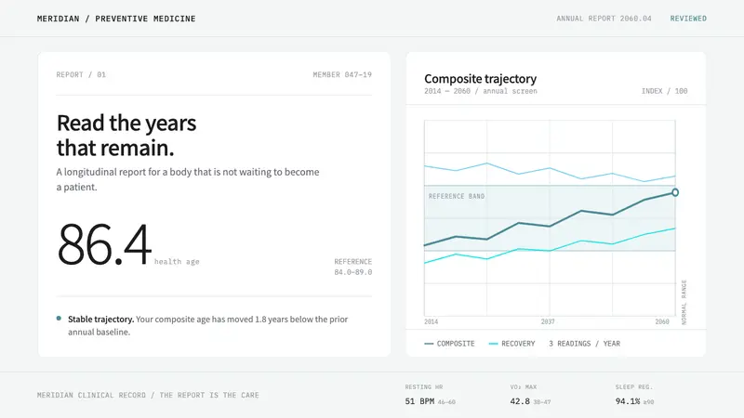
Task: Click the composite line endpoint marker circle
Action: [675, 192]
